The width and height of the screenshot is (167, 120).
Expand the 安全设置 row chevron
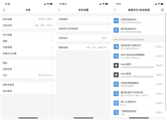coord(52,19)
